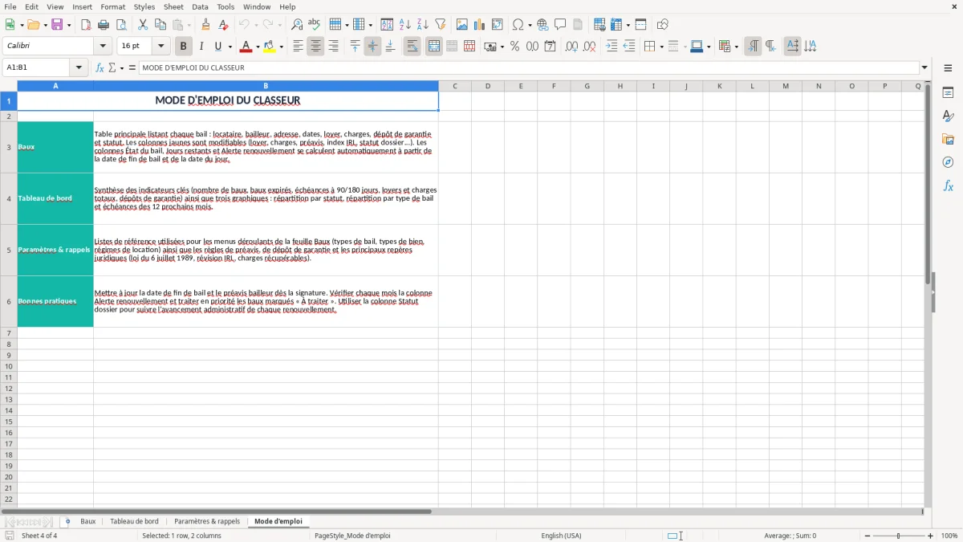Clear direct formatting
Image resolution: width=963 pixels, height=542 pixels.
pyautogui.click(x=223, y=25)
